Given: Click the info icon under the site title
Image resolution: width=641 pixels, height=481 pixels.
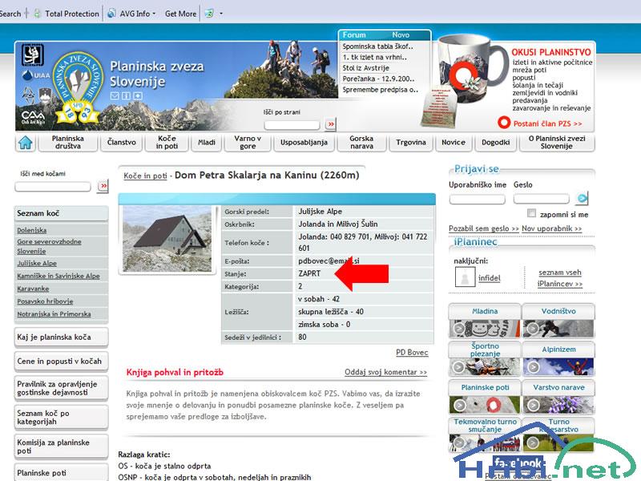Looking at the screenshot, I should click(127, 96).
